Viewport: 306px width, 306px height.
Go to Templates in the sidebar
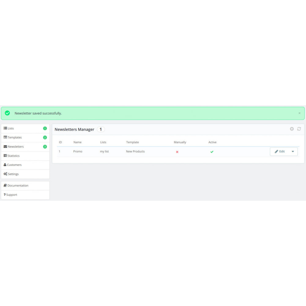click(x=14, y=137)
